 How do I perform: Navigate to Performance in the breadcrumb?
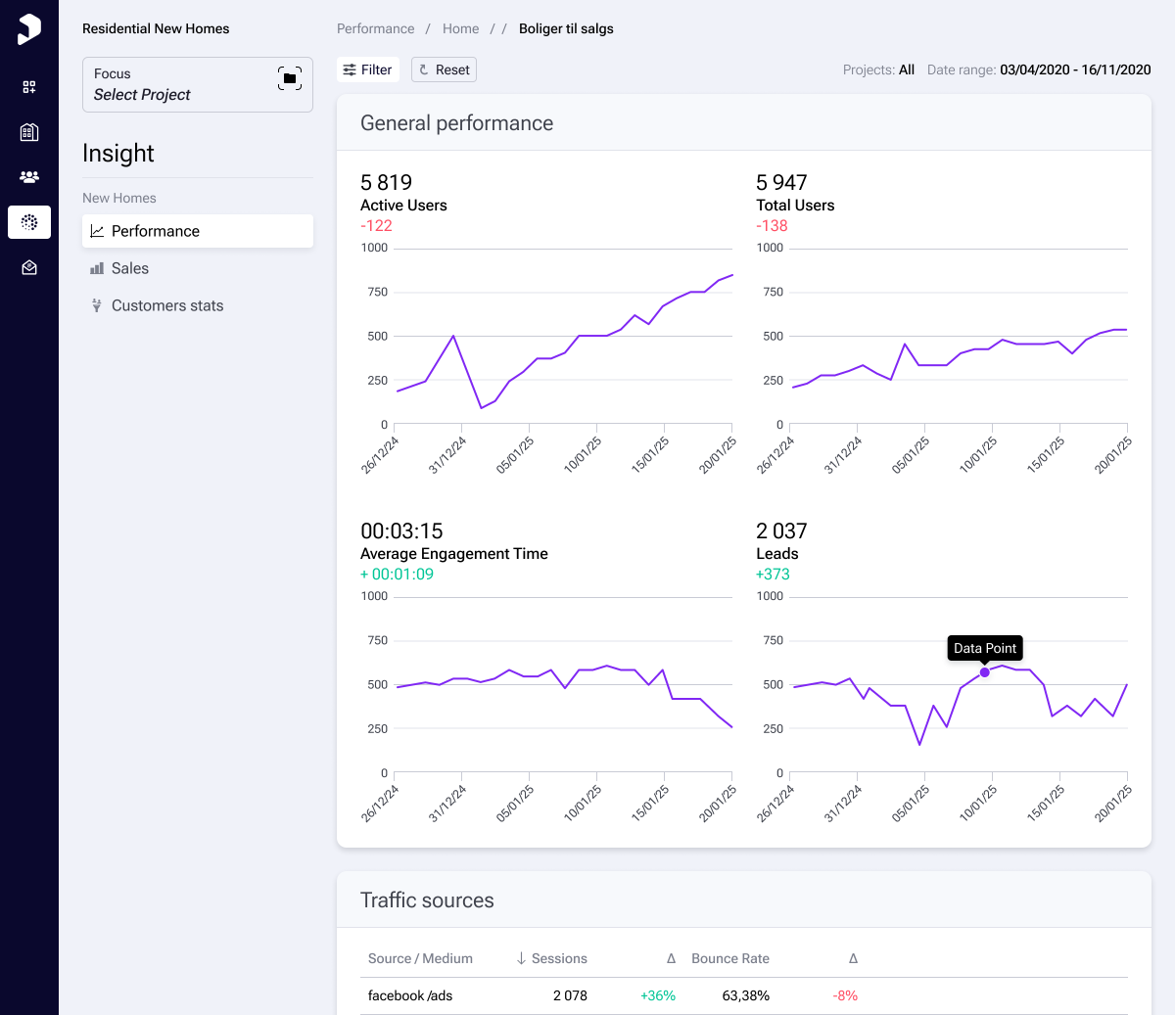point(376,28)
